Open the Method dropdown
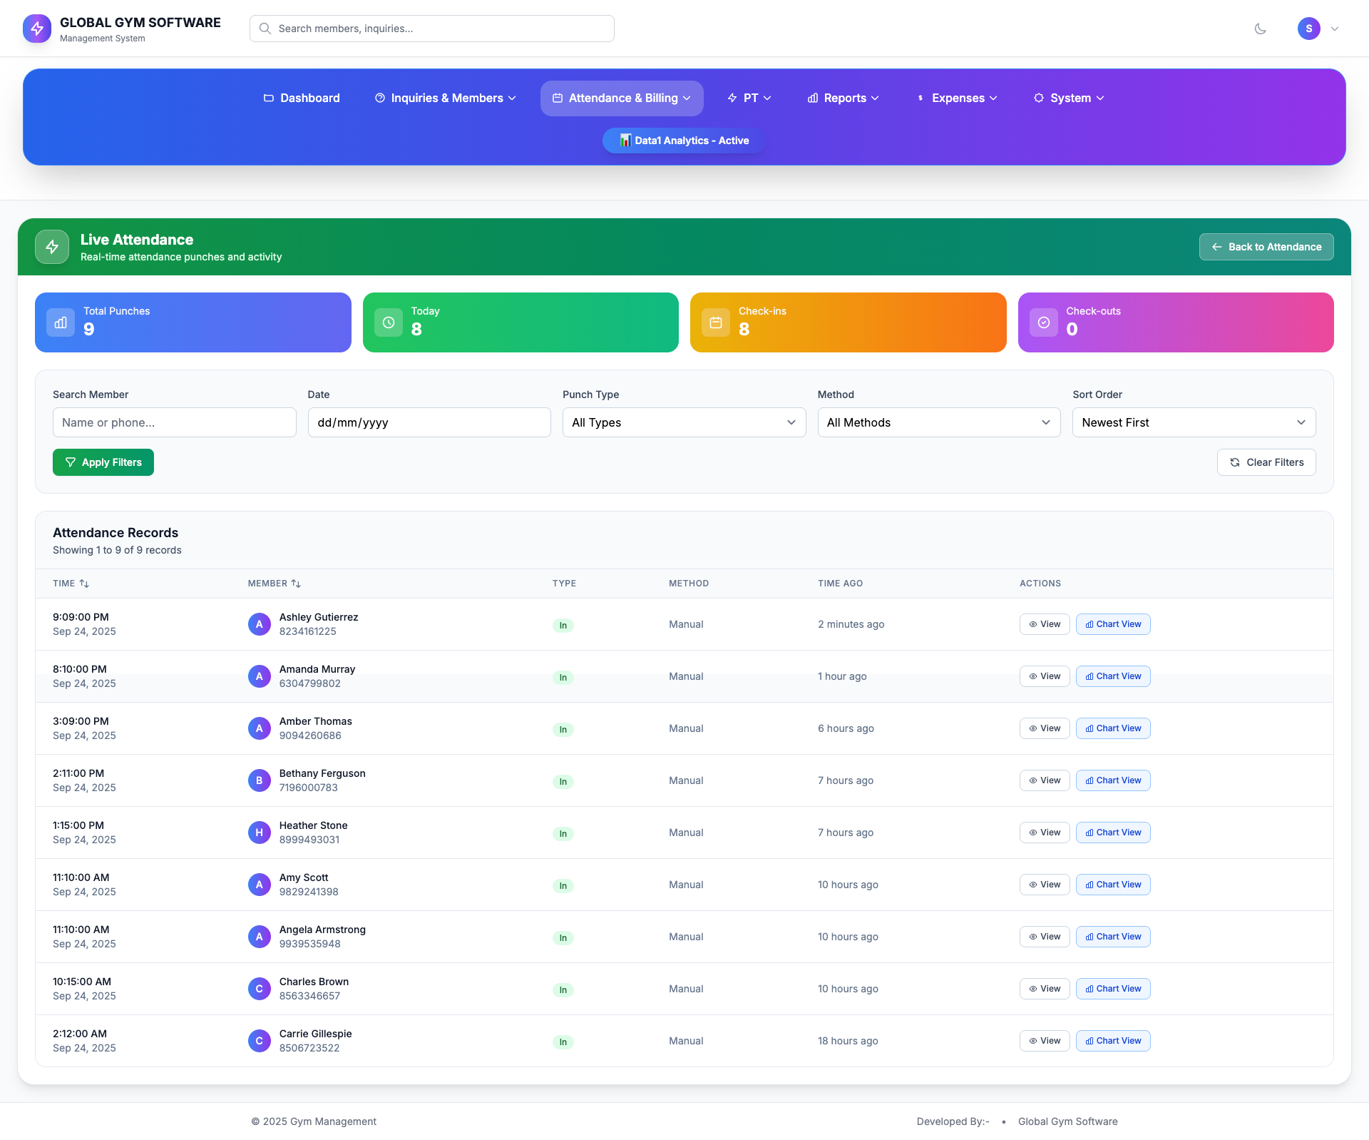Image resolution: width=1369 pixels, height=1140 pixels. [938, 422]
